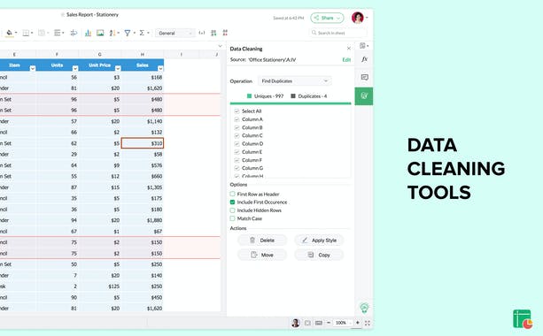This screenshot has height=336, width=543.
Task: Click the Share button
Action: pos(327,18)
